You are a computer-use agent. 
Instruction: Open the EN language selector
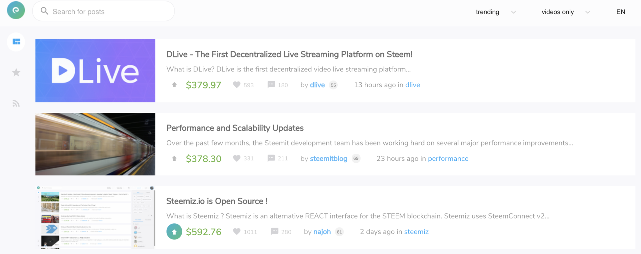click(621, 12)
